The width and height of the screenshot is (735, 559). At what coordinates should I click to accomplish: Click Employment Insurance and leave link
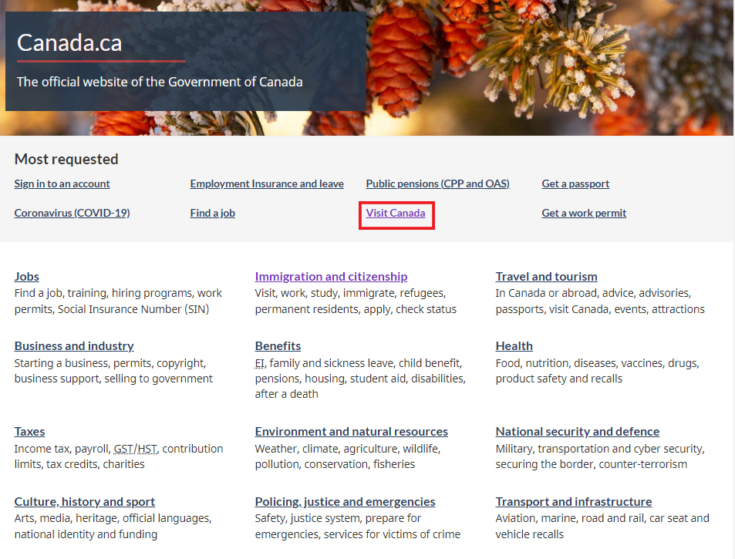coord(267,184)
